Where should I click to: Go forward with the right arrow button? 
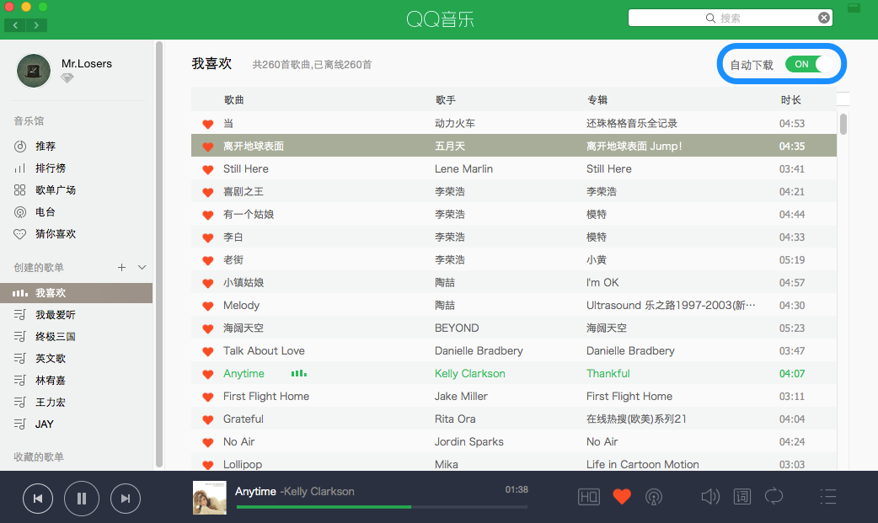(36, 25)
